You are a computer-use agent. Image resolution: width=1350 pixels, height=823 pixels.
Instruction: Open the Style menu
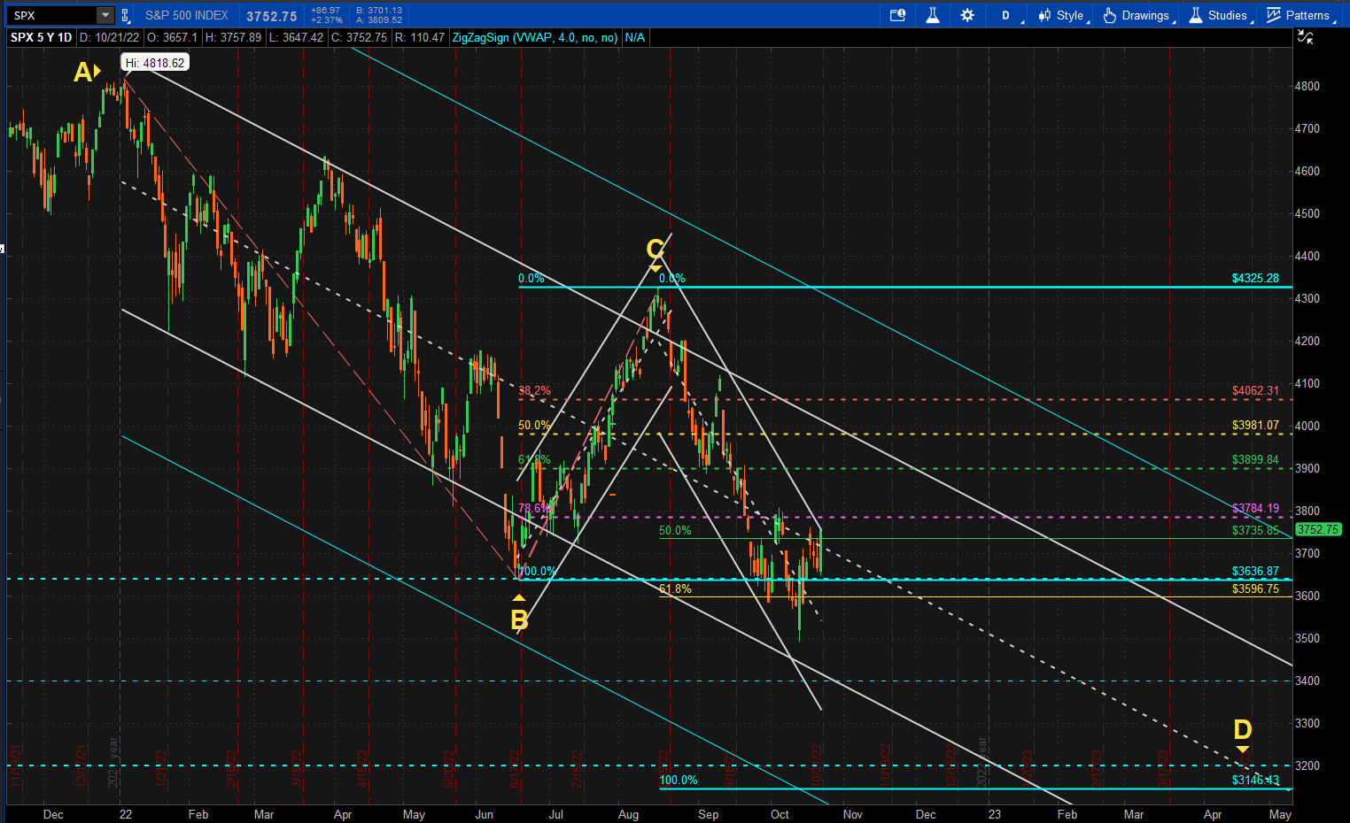click(1062, 15)
